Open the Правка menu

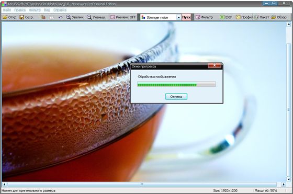(x=20, y=10)
